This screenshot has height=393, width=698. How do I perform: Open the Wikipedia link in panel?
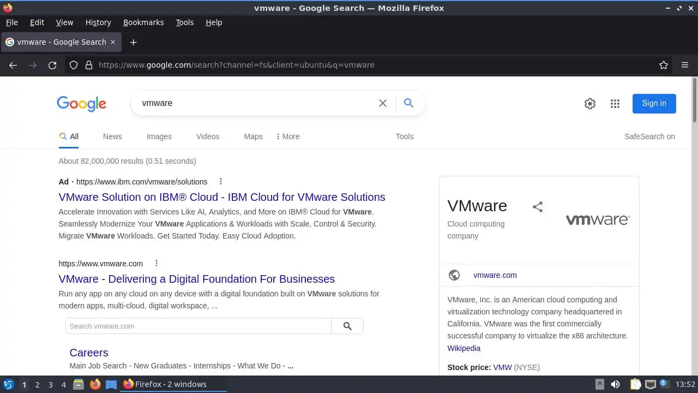[464, 348]
